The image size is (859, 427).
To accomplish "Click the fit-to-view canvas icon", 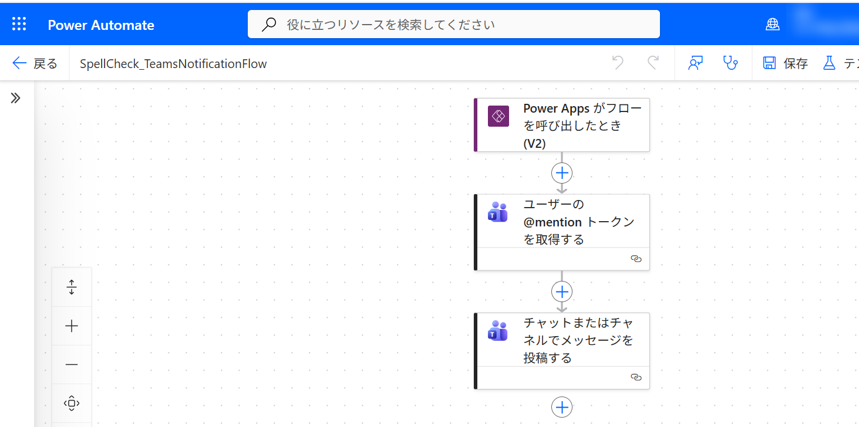I will (72, 403).
